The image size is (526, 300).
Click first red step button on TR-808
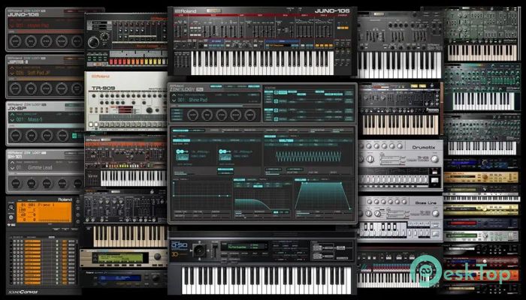111,61
